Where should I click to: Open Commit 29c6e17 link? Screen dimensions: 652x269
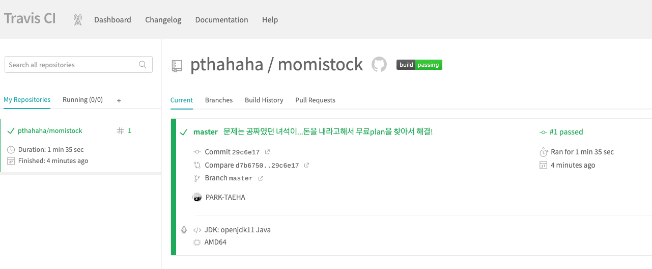[232, 152]
